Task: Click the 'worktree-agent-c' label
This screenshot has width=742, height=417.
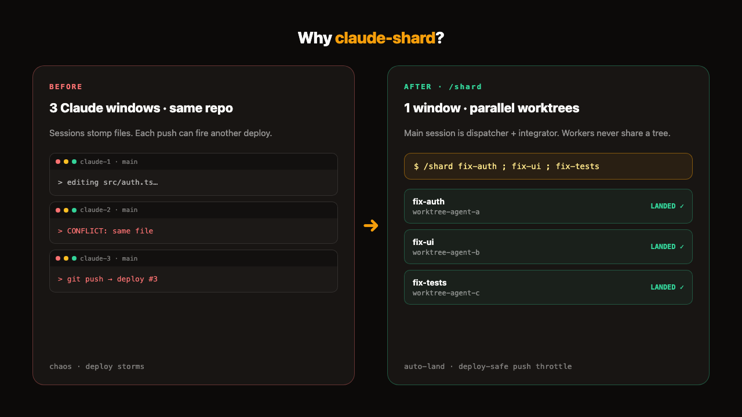Action: [446, 293]
